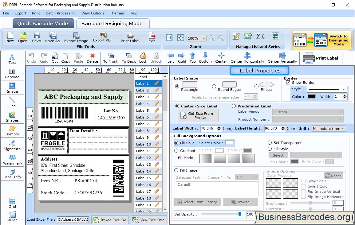Export the label as PDF
The image size is (355, 225).
click(103, 37)
